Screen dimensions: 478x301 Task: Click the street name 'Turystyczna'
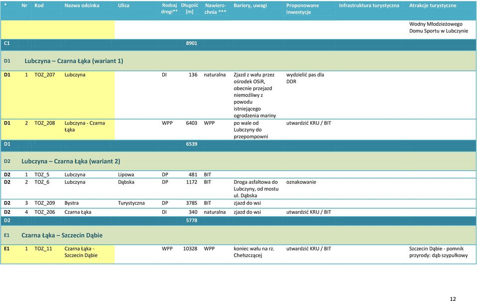(x=131, y=203)
